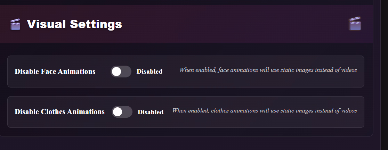Toggle the Disable Face Animations switch
The height and width of the screenshot is (150, 388).
[x=121, y=72]
